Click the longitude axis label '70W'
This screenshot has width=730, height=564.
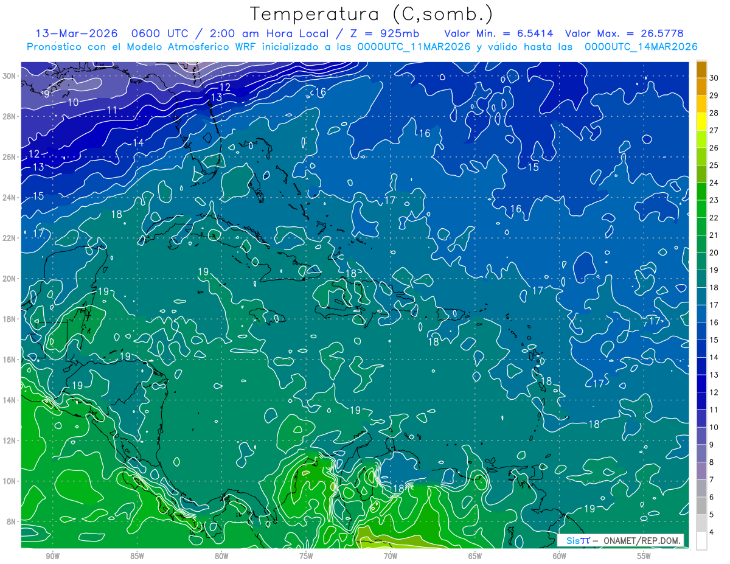point(391,556)
